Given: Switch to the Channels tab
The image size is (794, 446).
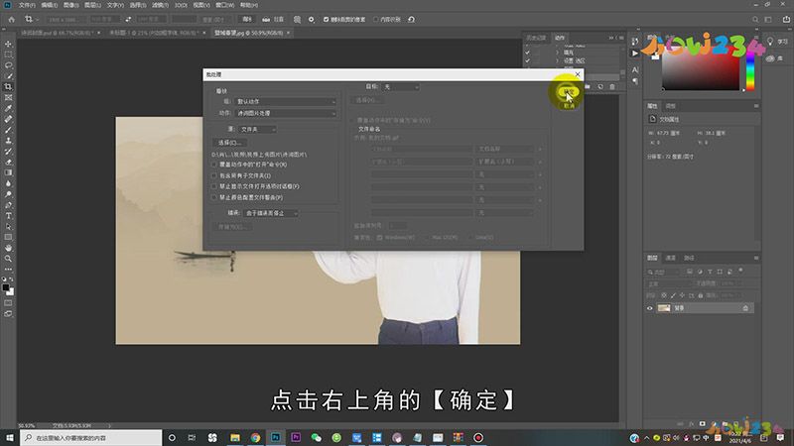Looking at the screenshot, I should click(671, 258).
